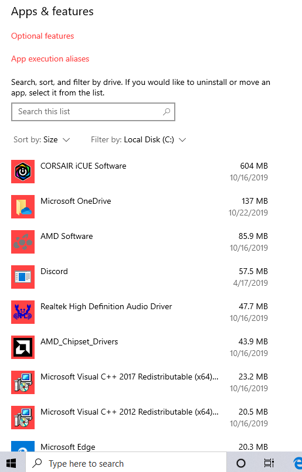Click the 4/17/2019 install date

pos(250,283)
